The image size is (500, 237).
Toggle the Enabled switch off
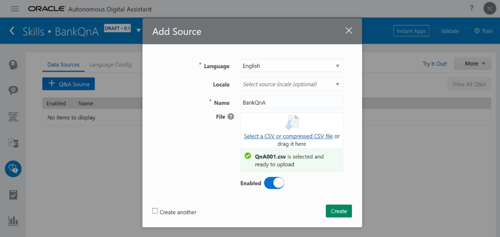click(274, 183)
